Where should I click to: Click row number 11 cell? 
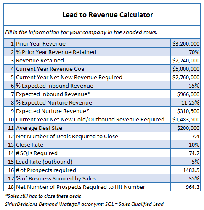point(9,128)
